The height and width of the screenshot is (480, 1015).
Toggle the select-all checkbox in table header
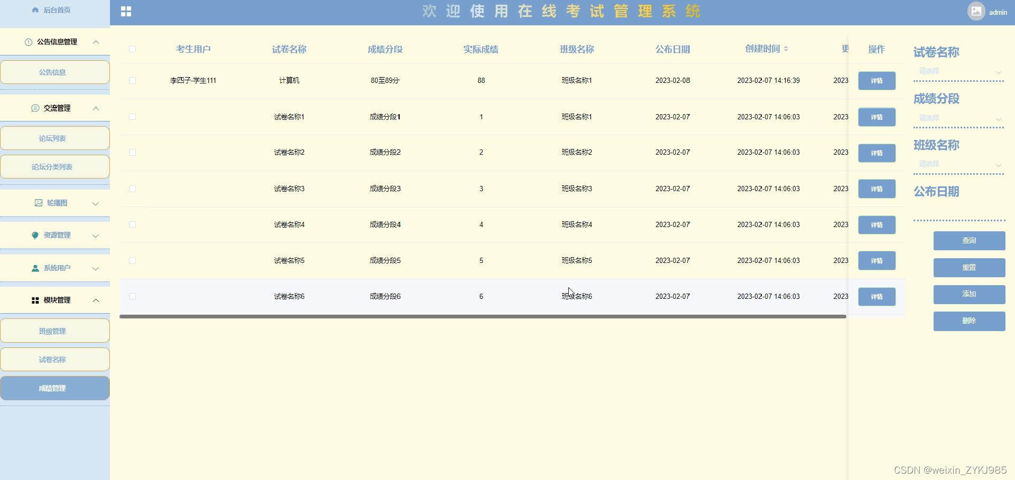[133, 49]
